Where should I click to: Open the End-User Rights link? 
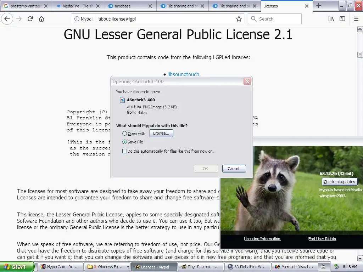click(x=322, y=239)
